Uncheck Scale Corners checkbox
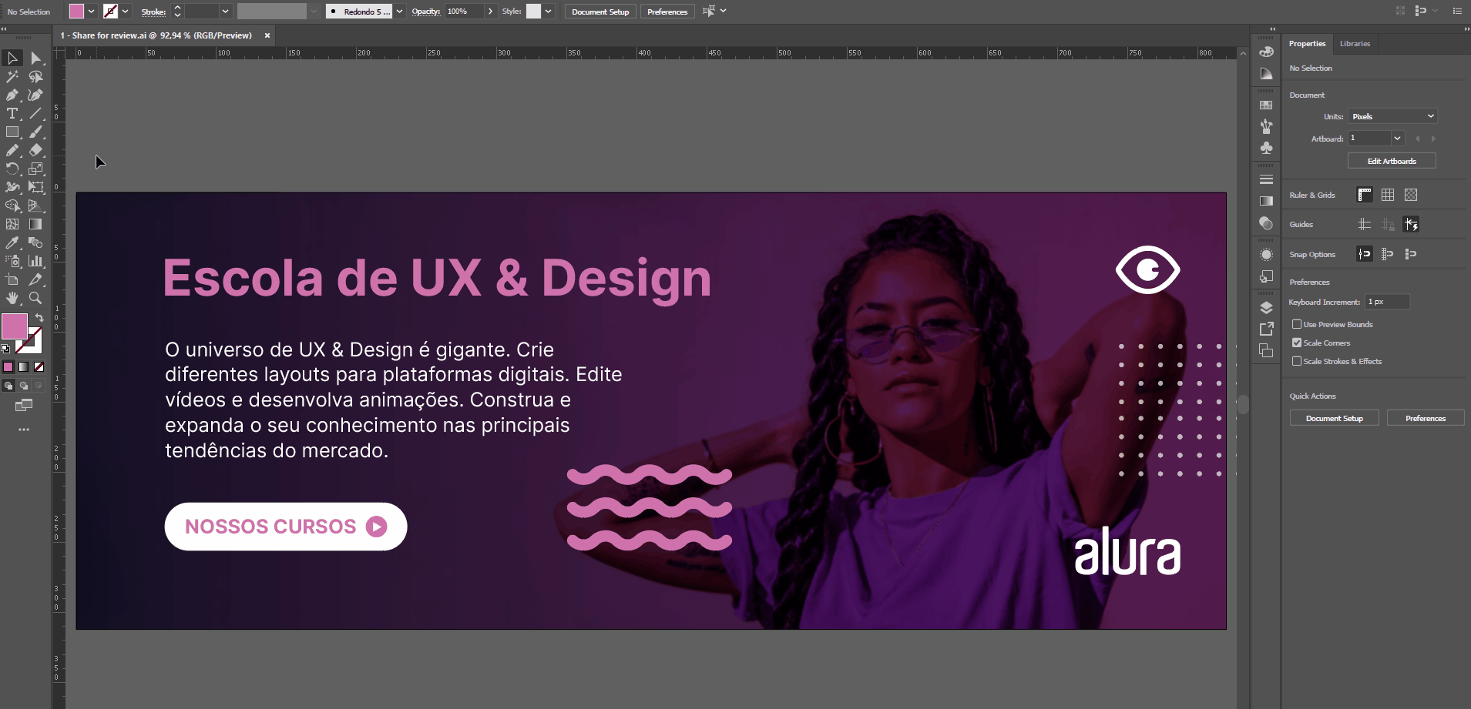This screenshot has height=709, width=1471. tap(1297, 343)
